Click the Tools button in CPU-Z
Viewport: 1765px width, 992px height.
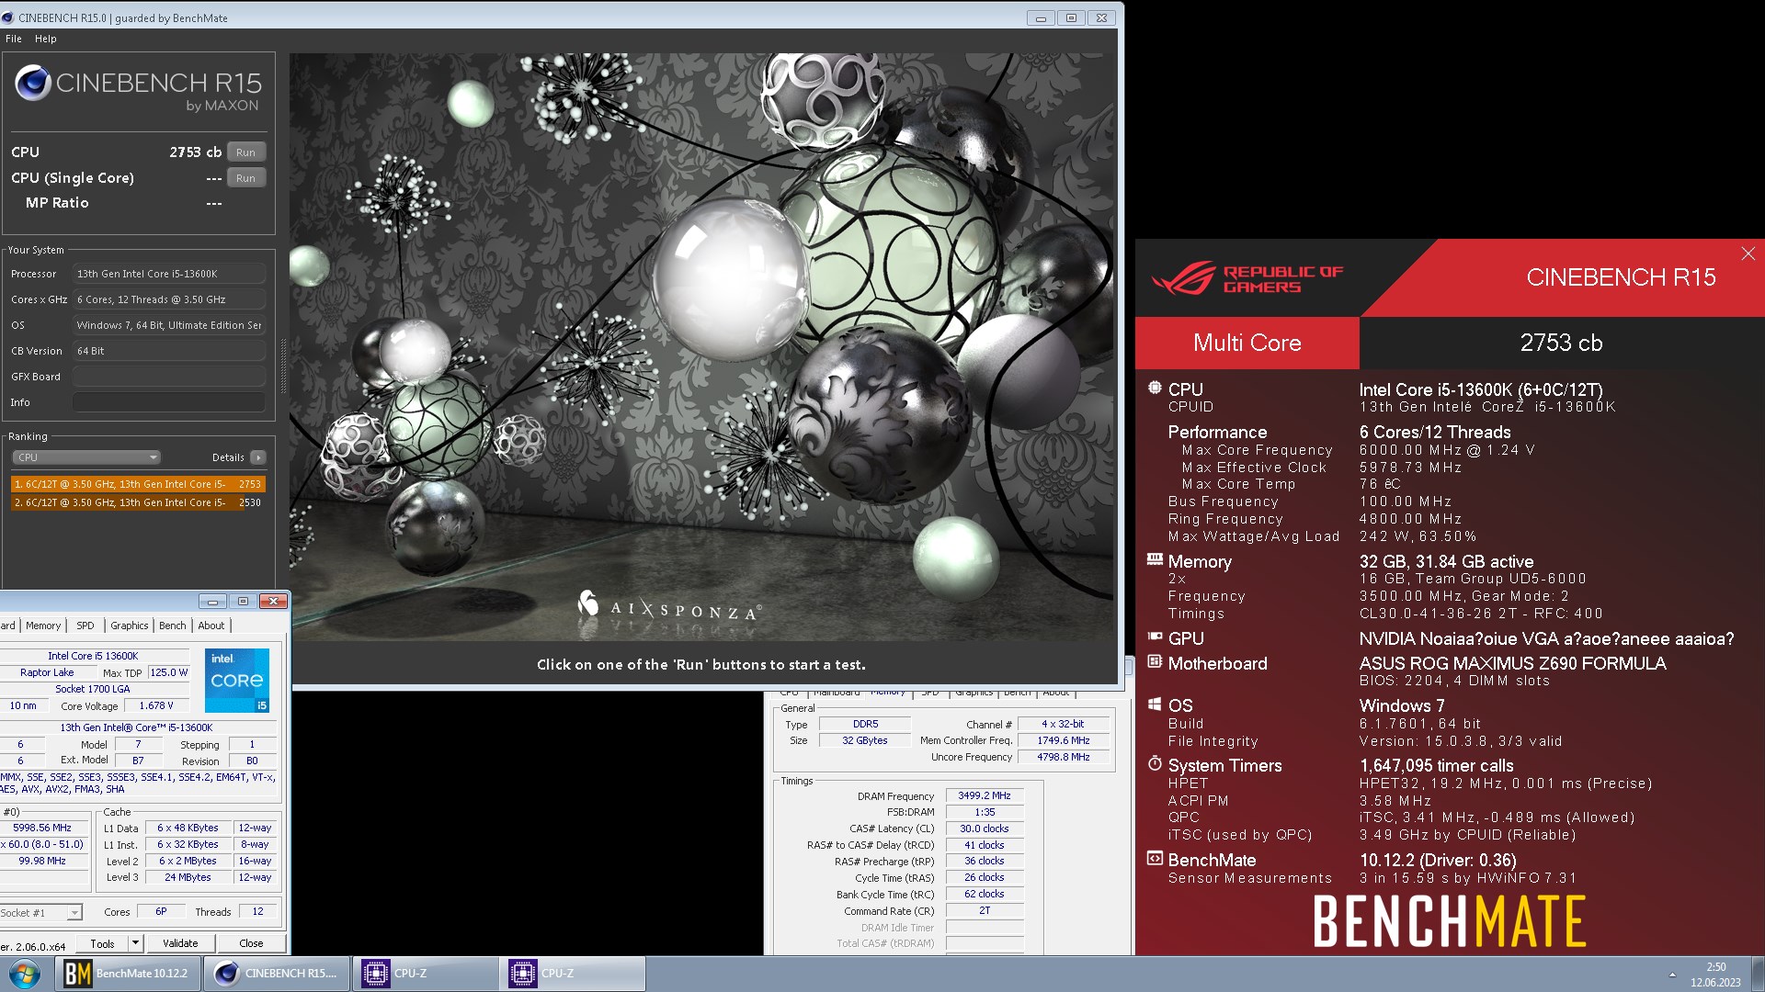click(102, 943)
